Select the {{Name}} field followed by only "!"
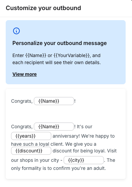Screen dimensions: 132x187 pos(54,101)
